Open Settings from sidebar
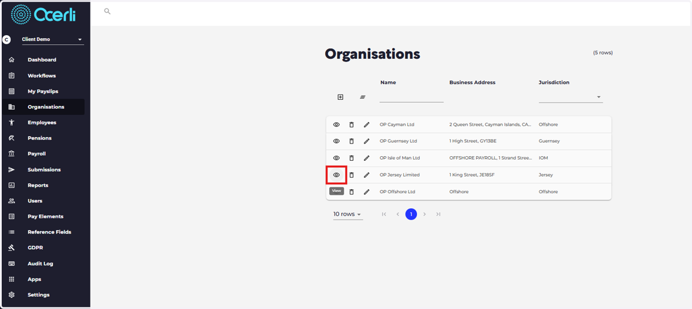Viewport: 692px width, 309px height. click(x=39, y=295)
